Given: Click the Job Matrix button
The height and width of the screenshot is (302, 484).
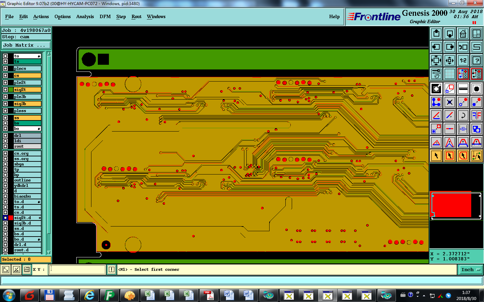Looking at the screenshot, I should tap(26, 45).
